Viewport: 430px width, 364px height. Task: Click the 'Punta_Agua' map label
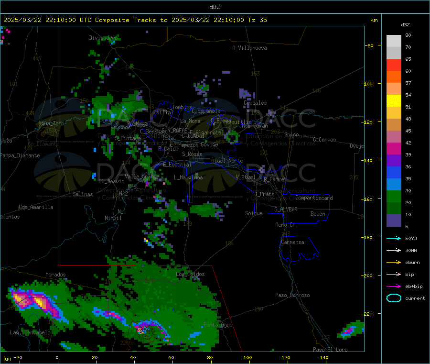(x=218, y=325)
